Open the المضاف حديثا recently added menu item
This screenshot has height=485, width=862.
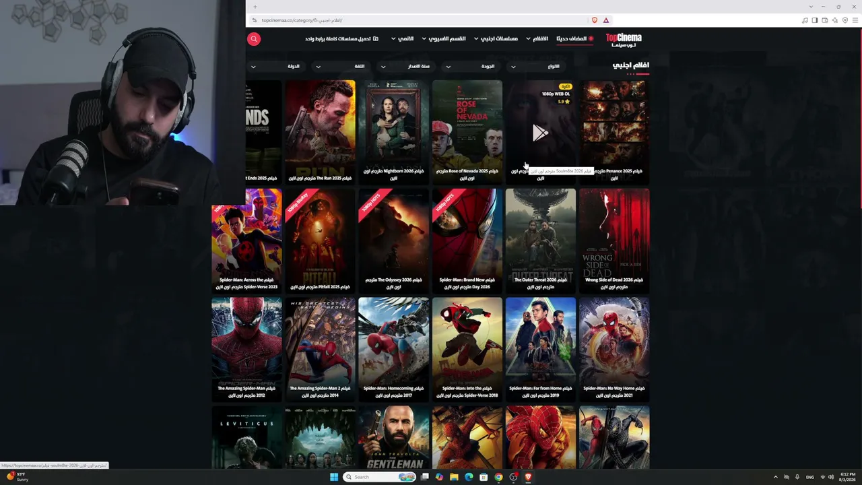(574, 39)
